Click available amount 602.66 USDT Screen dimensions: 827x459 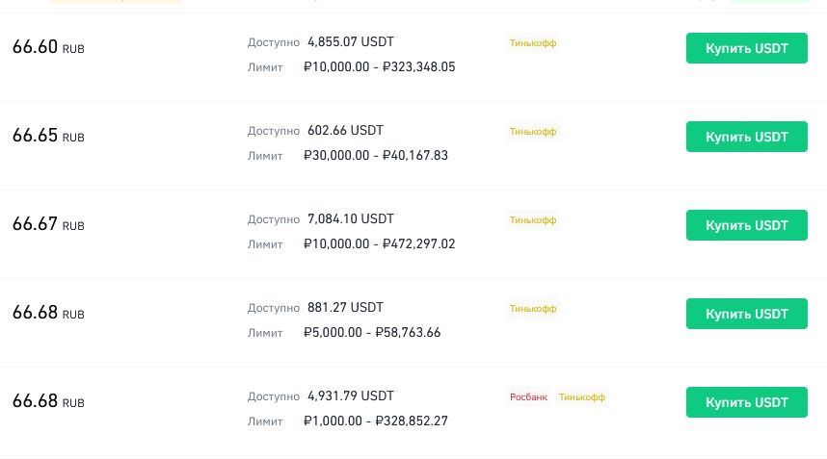click(345, 131)
